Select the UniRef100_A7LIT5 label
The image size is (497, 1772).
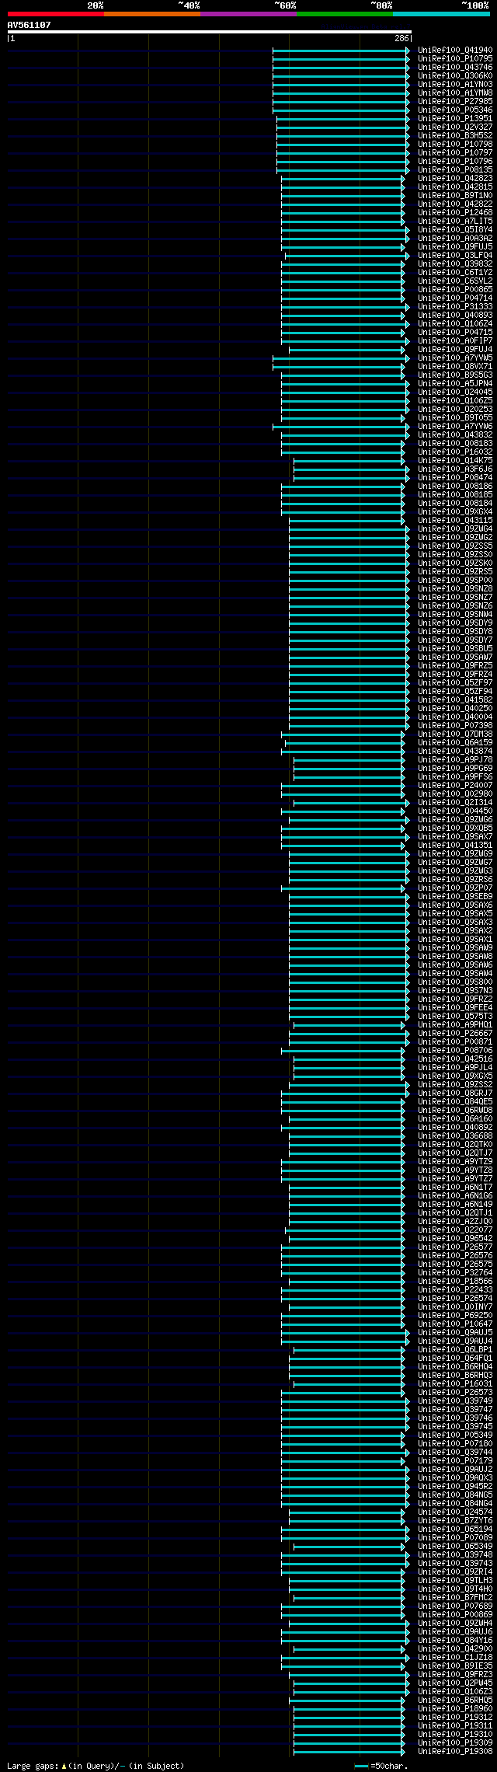pos(455,221)
